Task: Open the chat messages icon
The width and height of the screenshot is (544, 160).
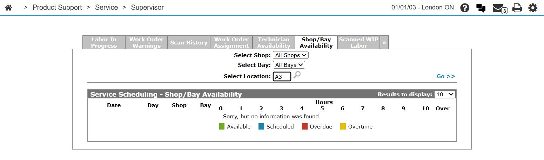Action: [481, 8]
